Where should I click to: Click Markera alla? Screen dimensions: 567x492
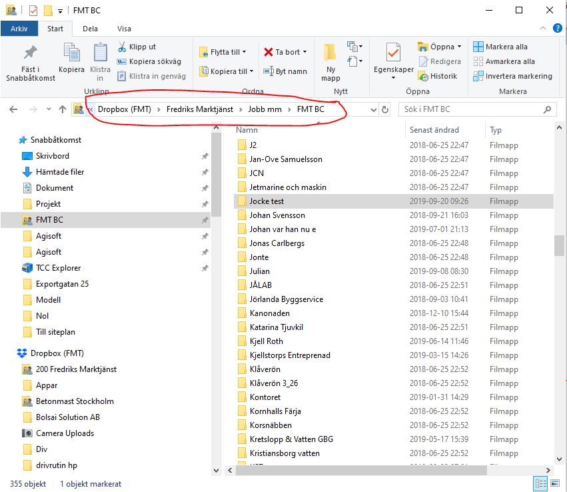click(x=500, y=47)
